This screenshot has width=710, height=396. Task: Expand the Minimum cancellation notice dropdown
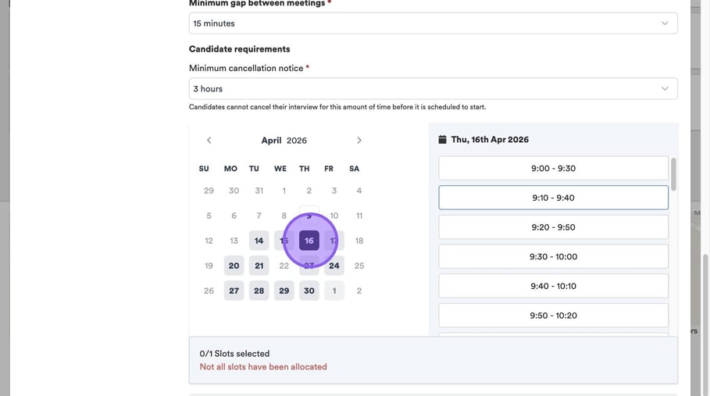click(x=433, y=89)
